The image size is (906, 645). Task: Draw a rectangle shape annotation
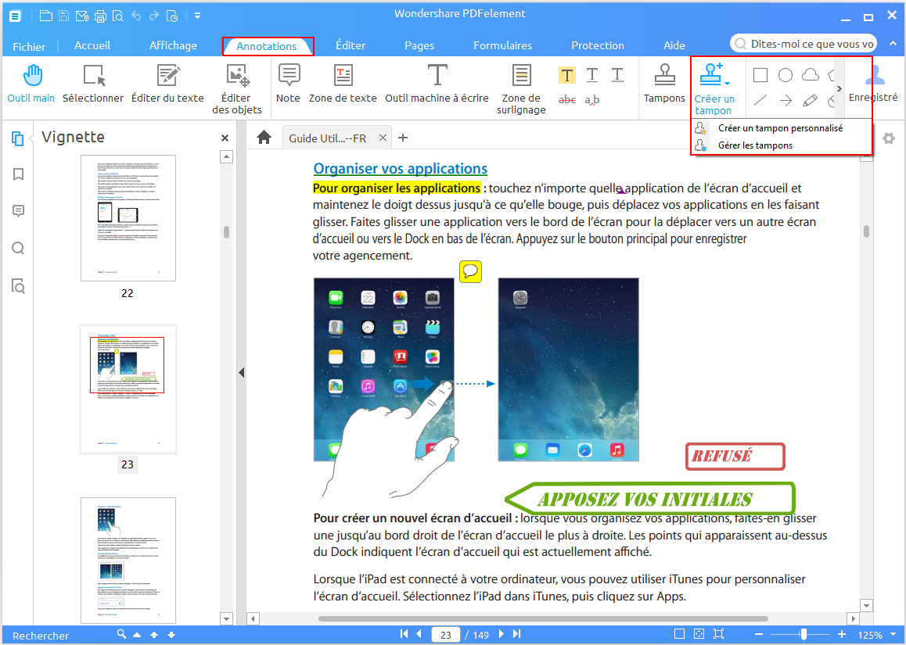point(760,75)
